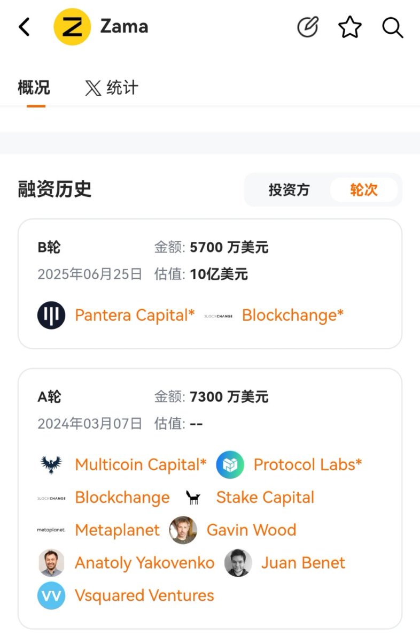Favorite Zama with the star icon
This screenshot has height=642, width=420.
tap(350, 27)
